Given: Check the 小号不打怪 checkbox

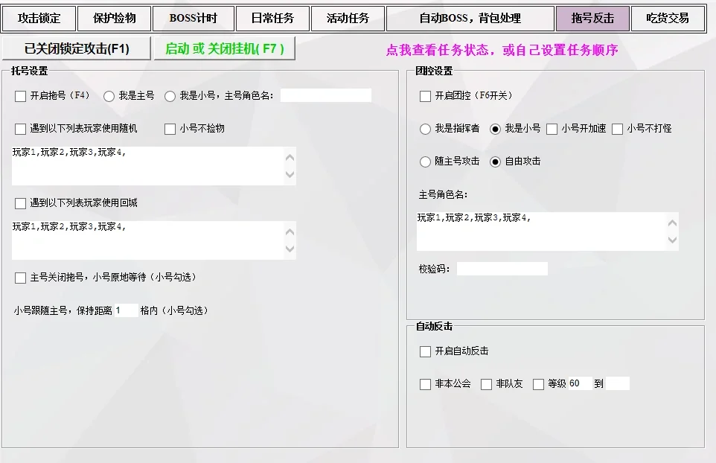Looking at the screenshot, I should coord(617,129).
